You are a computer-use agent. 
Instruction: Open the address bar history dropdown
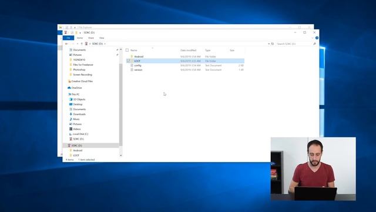268,44
